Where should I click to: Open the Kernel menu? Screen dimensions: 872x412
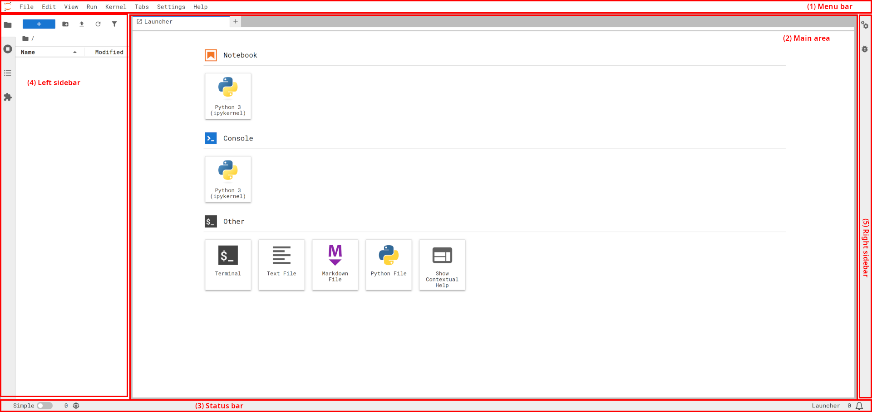pos(116,6)
